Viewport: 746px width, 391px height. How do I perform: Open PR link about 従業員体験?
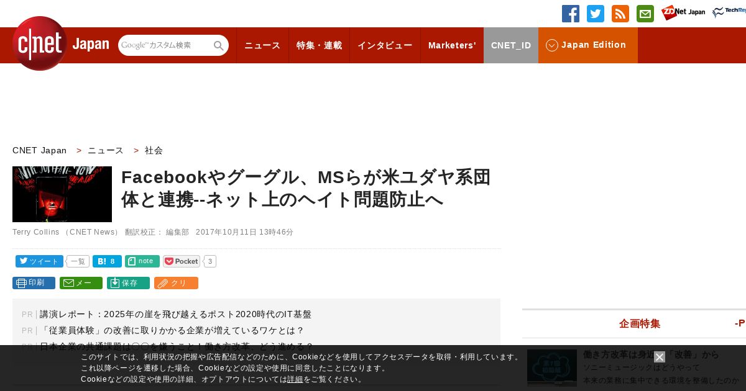[172, 330]
